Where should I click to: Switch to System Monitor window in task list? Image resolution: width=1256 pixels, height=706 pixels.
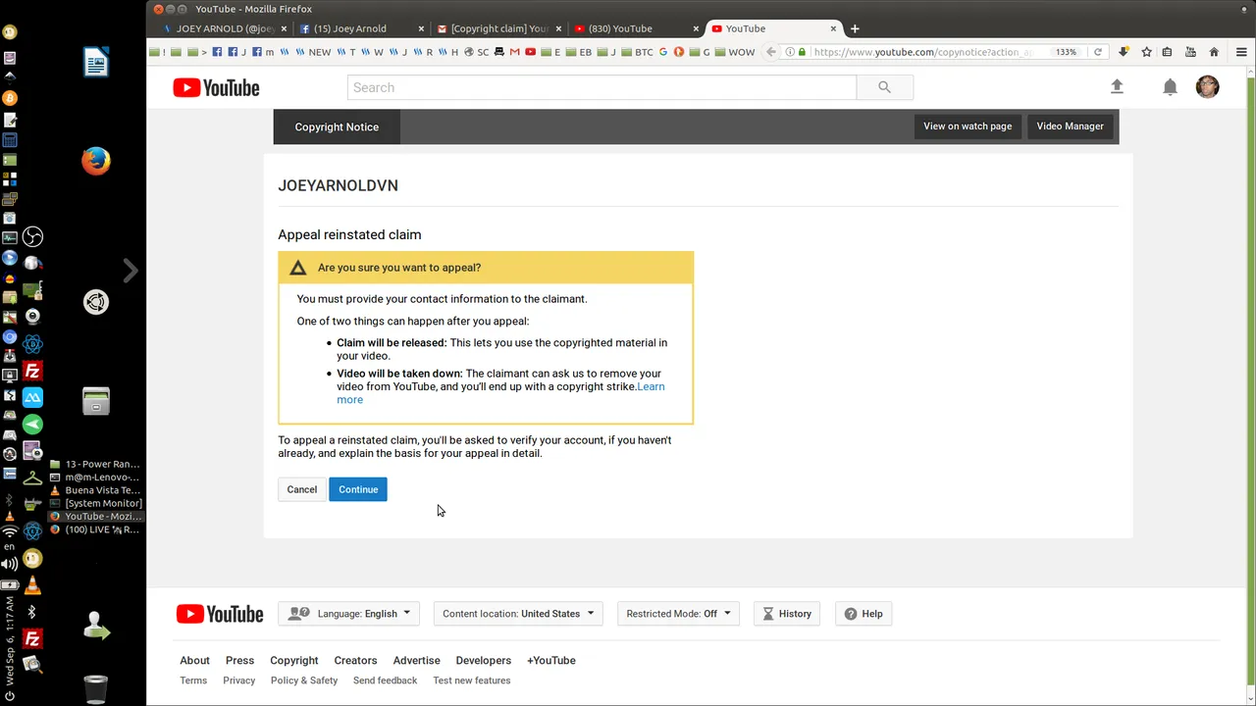click(x=96, y=503)
